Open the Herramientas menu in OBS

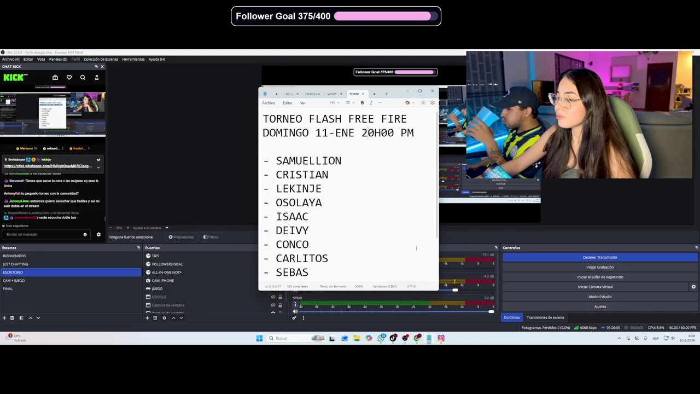coord(133,59)
